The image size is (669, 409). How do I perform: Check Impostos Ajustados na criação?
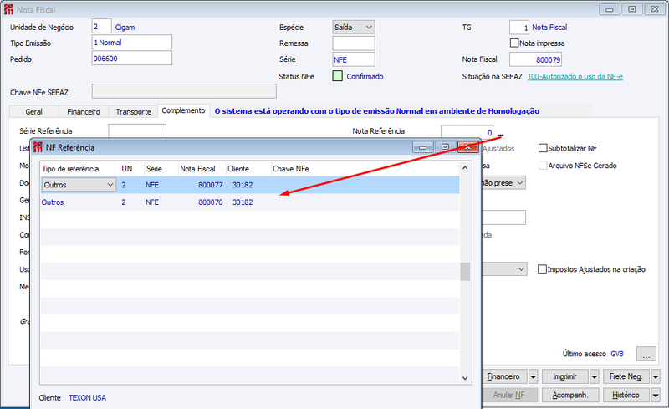click(x=542, y=269)
